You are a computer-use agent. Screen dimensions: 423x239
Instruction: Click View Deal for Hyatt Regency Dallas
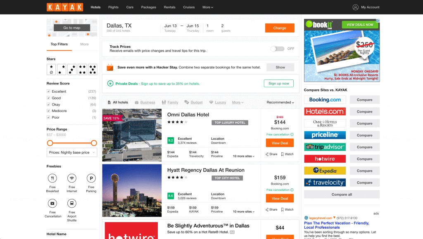pyautogui.click(x=280, y=198)
